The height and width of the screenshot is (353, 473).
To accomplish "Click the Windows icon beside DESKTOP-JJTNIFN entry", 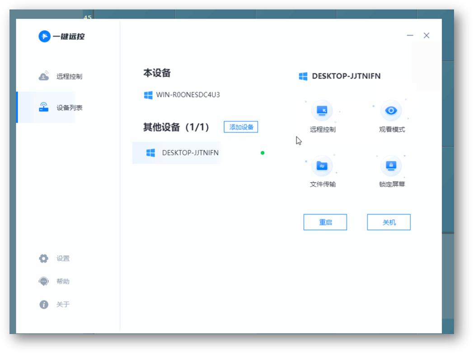I will pos(150,153).
